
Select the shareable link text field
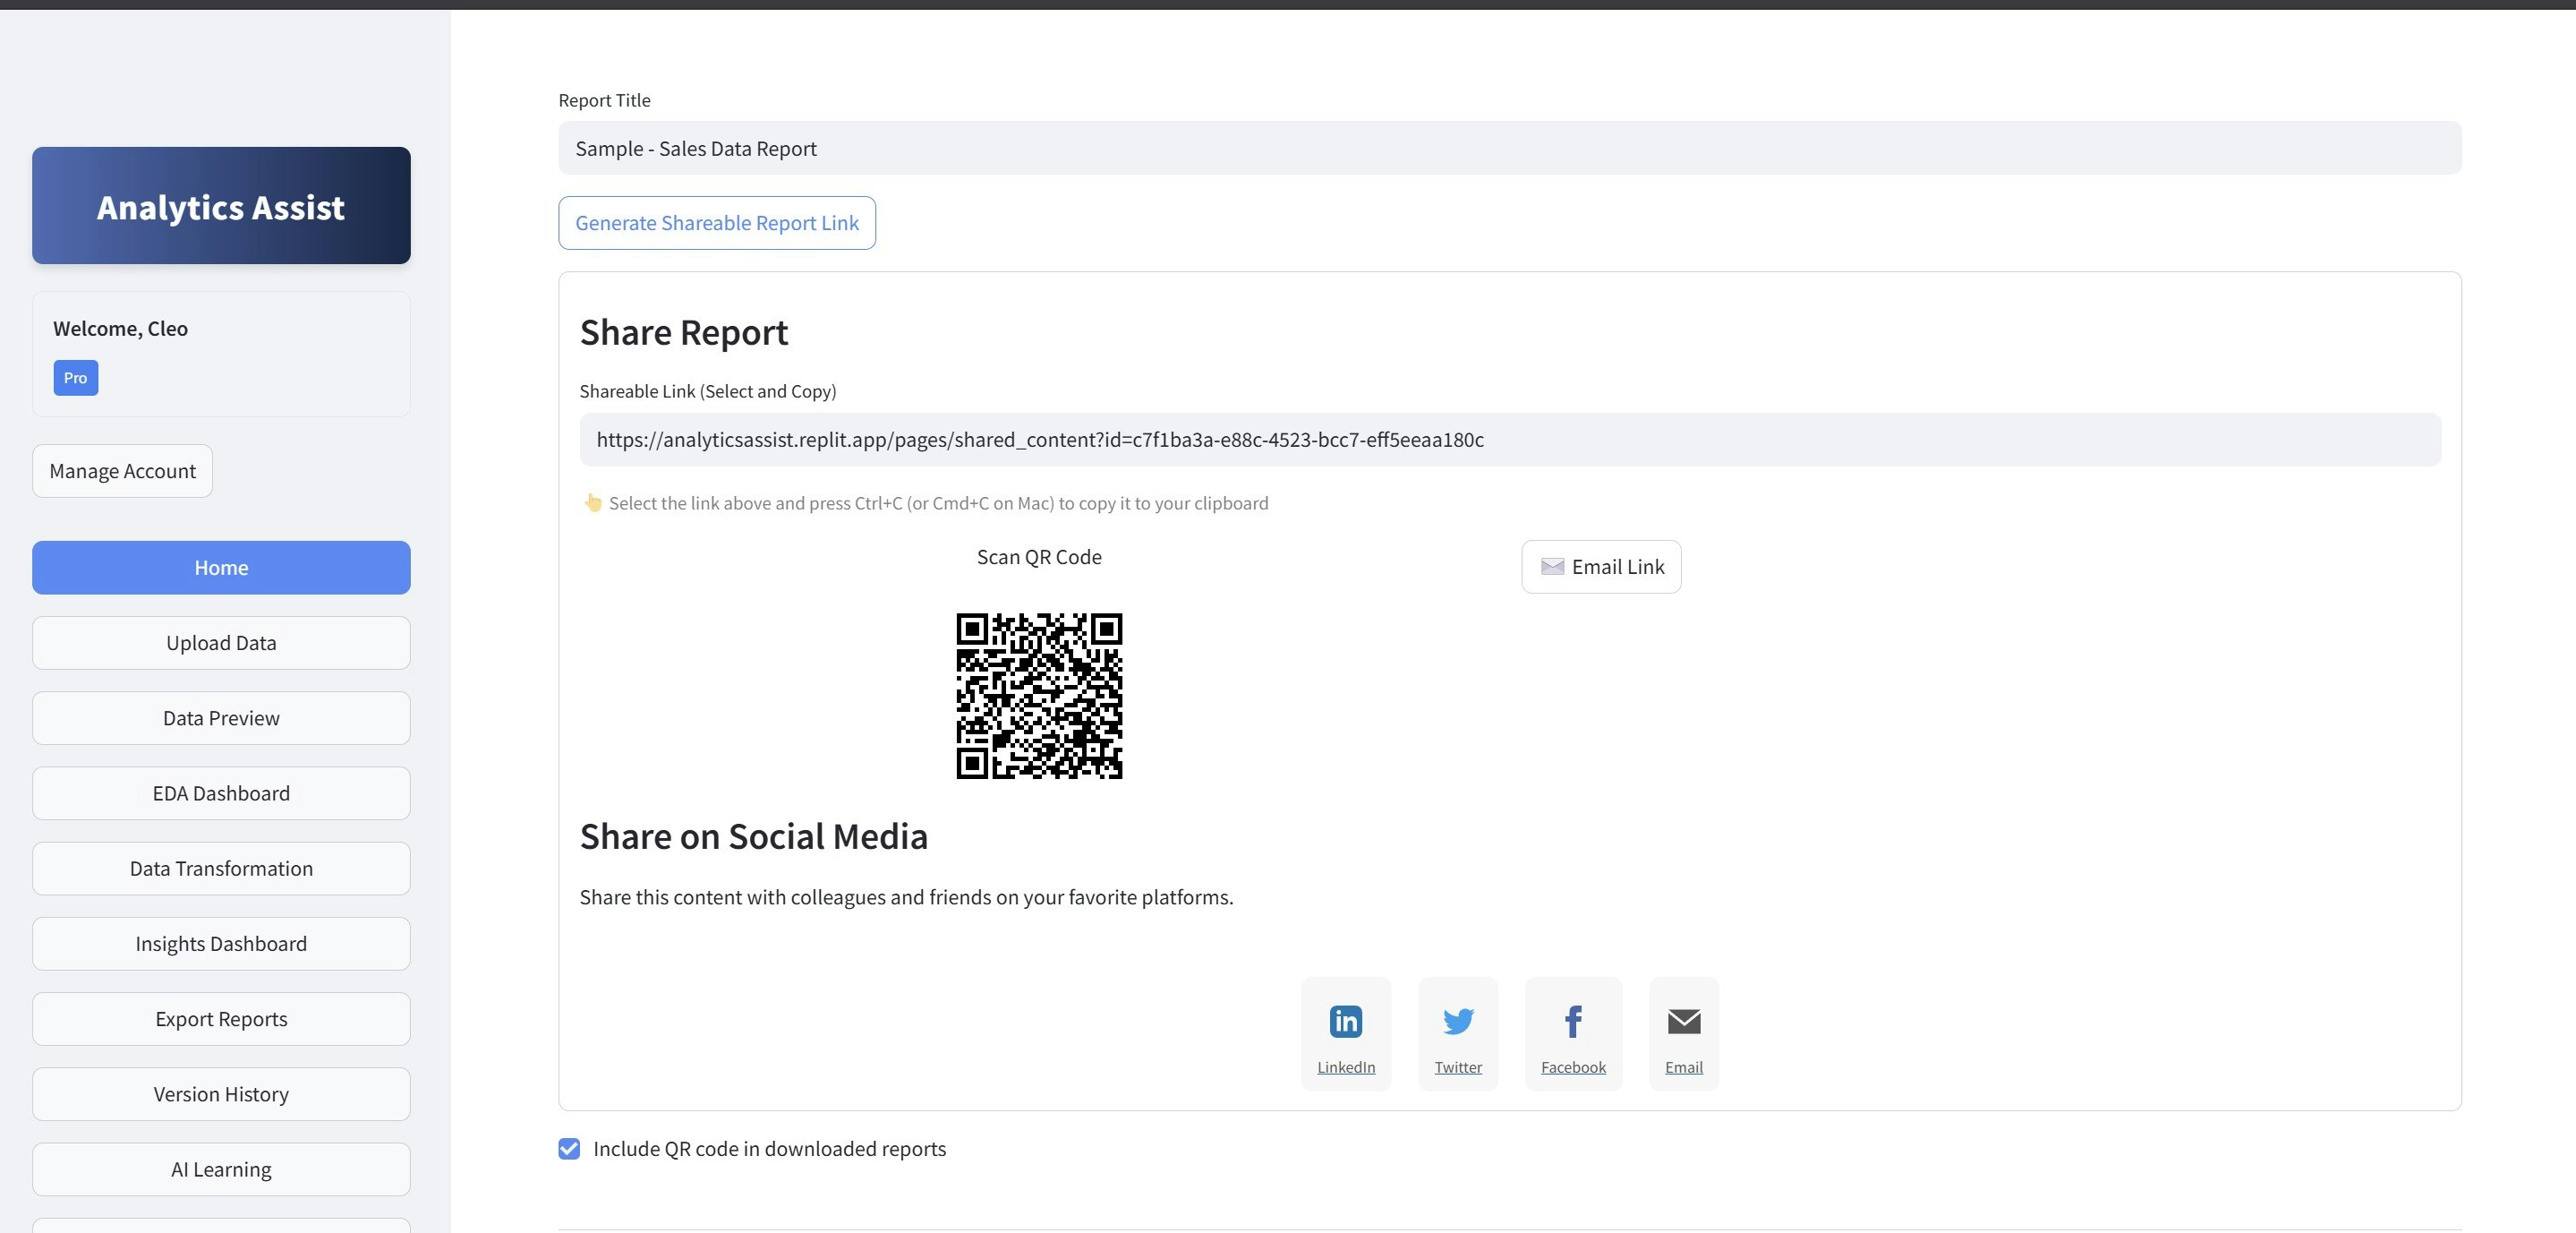(x=1509, y=440)
